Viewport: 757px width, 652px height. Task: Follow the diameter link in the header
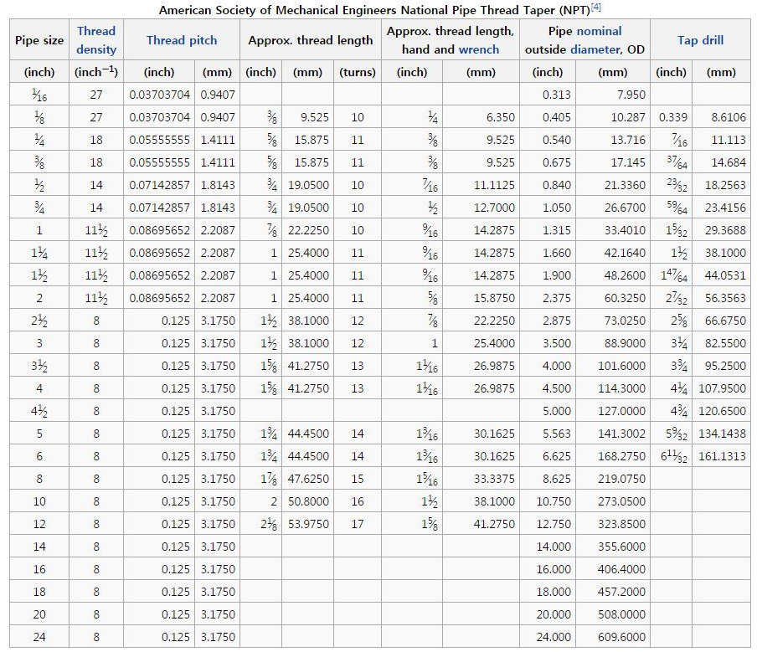tap(595, 49)
